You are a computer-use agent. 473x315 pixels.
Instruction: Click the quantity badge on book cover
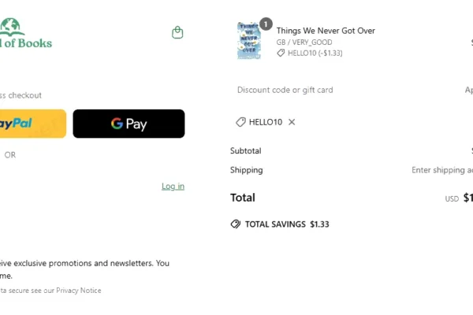tap(266, 24)
